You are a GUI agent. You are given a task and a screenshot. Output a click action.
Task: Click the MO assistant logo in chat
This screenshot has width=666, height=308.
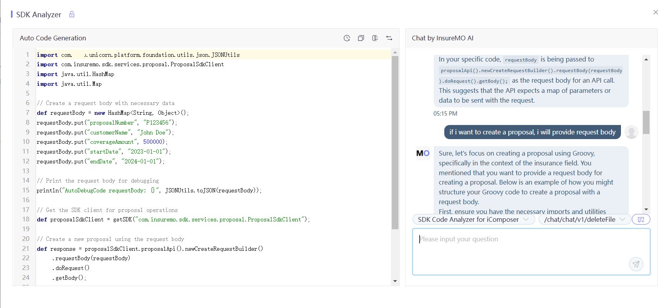423,153
